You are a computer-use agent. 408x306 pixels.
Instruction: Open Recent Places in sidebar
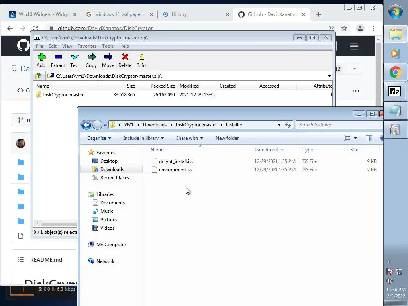pyautogui.click(x=114, y=177)
